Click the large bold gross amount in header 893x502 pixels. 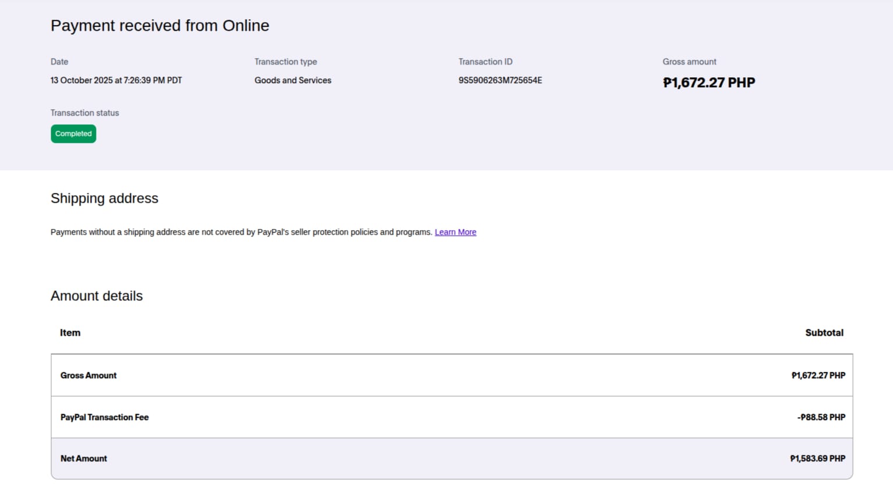pos(709,83)
